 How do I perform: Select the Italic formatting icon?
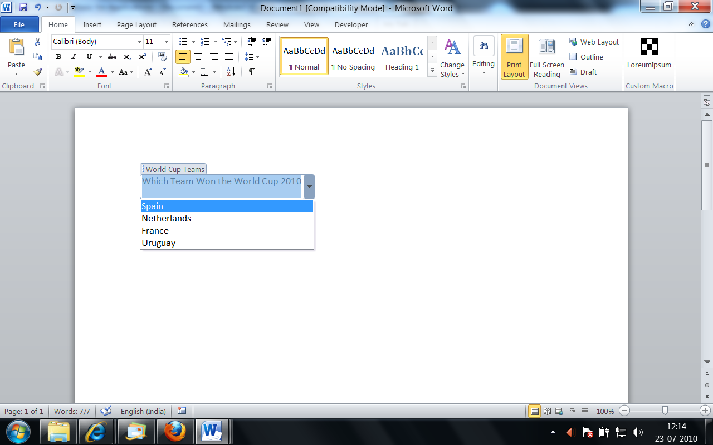coord(73,56)
